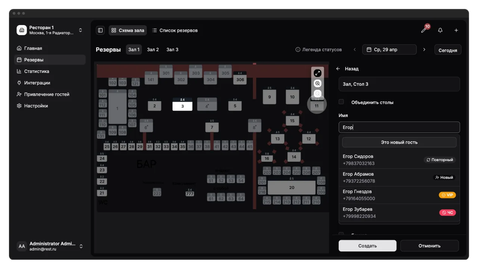Screen dimensions: 478x269
Task: Open the notifications bell
Action: pos(440,30)
